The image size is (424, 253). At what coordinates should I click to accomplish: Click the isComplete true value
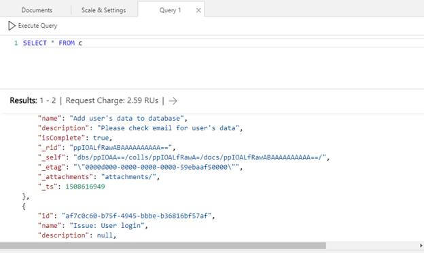point(101,138)
